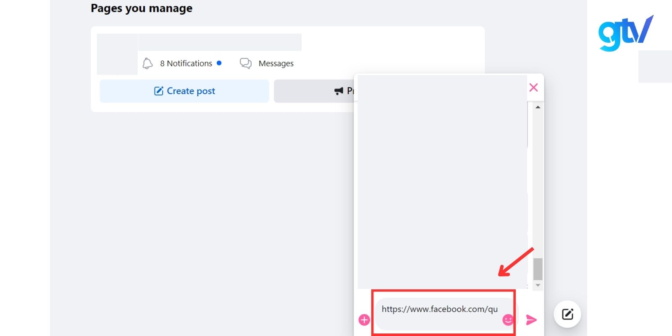The height and width of the screenshot is (336, 672).
Task: Click the blurred page name beside the thumbnail
Action: point(220,42)
